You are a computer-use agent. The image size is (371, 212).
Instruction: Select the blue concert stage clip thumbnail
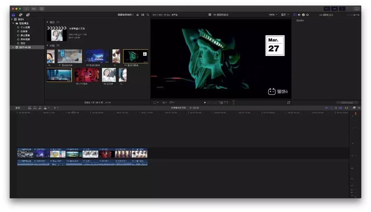97,56
